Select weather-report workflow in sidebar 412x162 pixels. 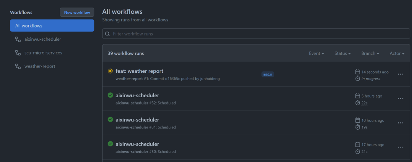(x=40, y=66)
